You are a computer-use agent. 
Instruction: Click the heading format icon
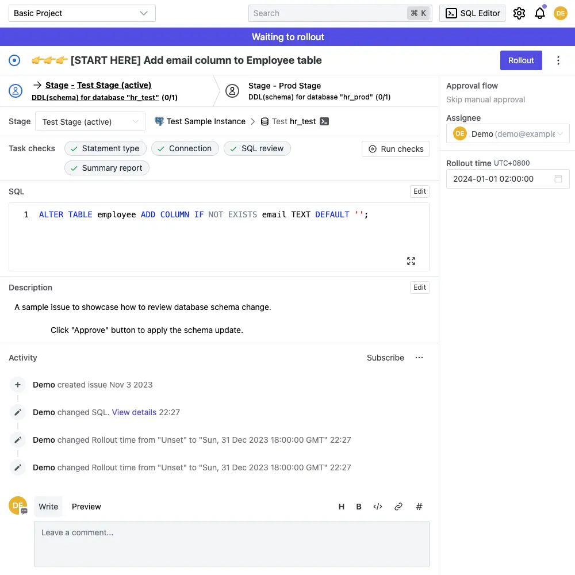342,507
